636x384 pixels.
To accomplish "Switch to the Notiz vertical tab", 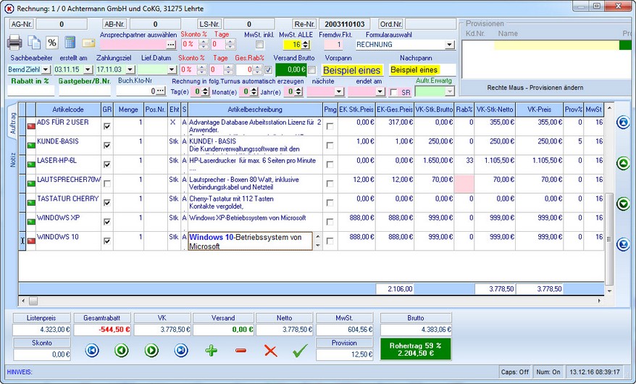I will click(x=12, y=160).
